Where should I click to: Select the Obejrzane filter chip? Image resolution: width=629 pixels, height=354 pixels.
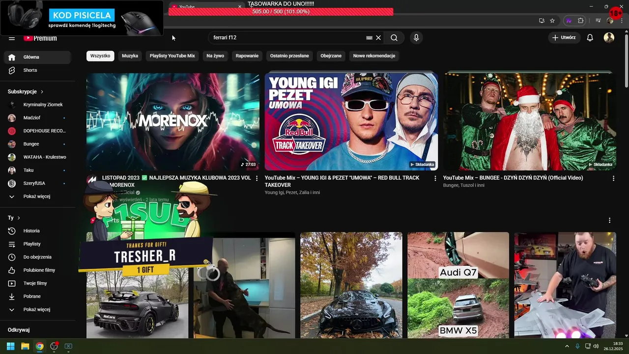tap(331, 56)
